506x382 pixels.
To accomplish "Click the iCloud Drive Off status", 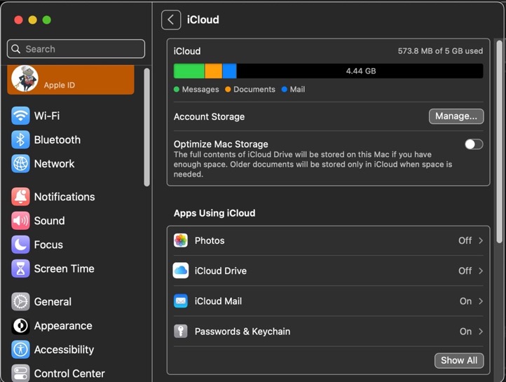I will (465, 271).
